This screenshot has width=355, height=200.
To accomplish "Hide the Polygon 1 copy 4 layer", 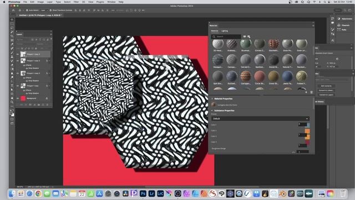I will pos(18,54).
